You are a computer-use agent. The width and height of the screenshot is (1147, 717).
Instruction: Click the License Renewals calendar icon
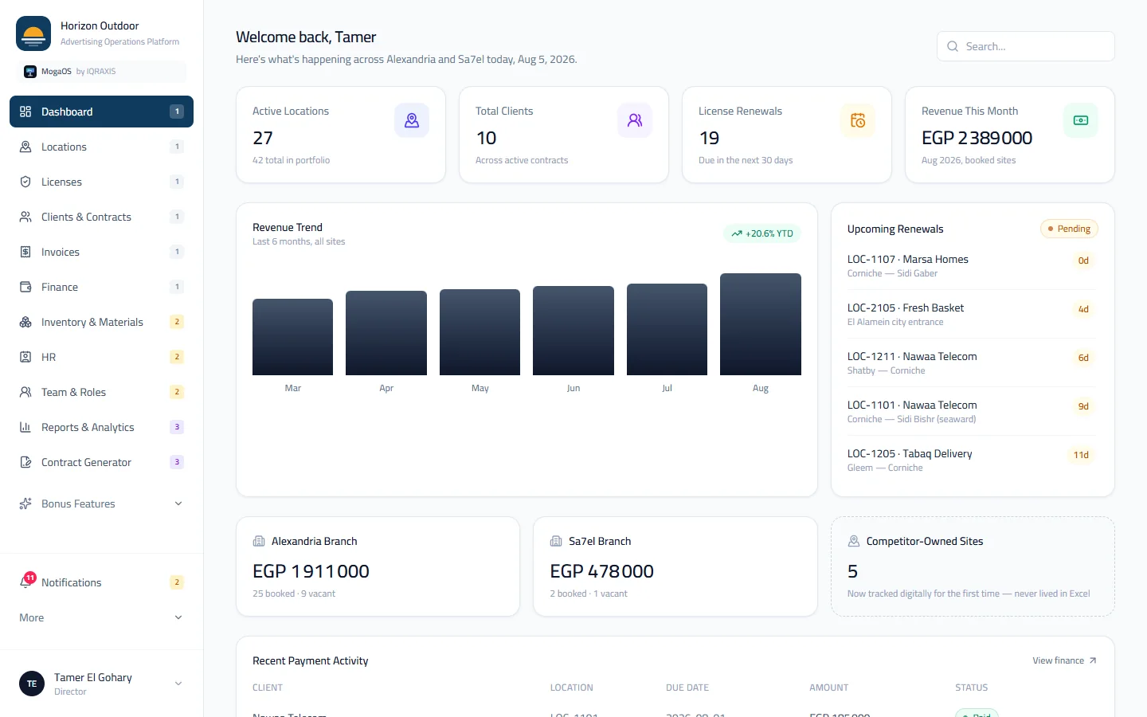click(x=858, y=120)
